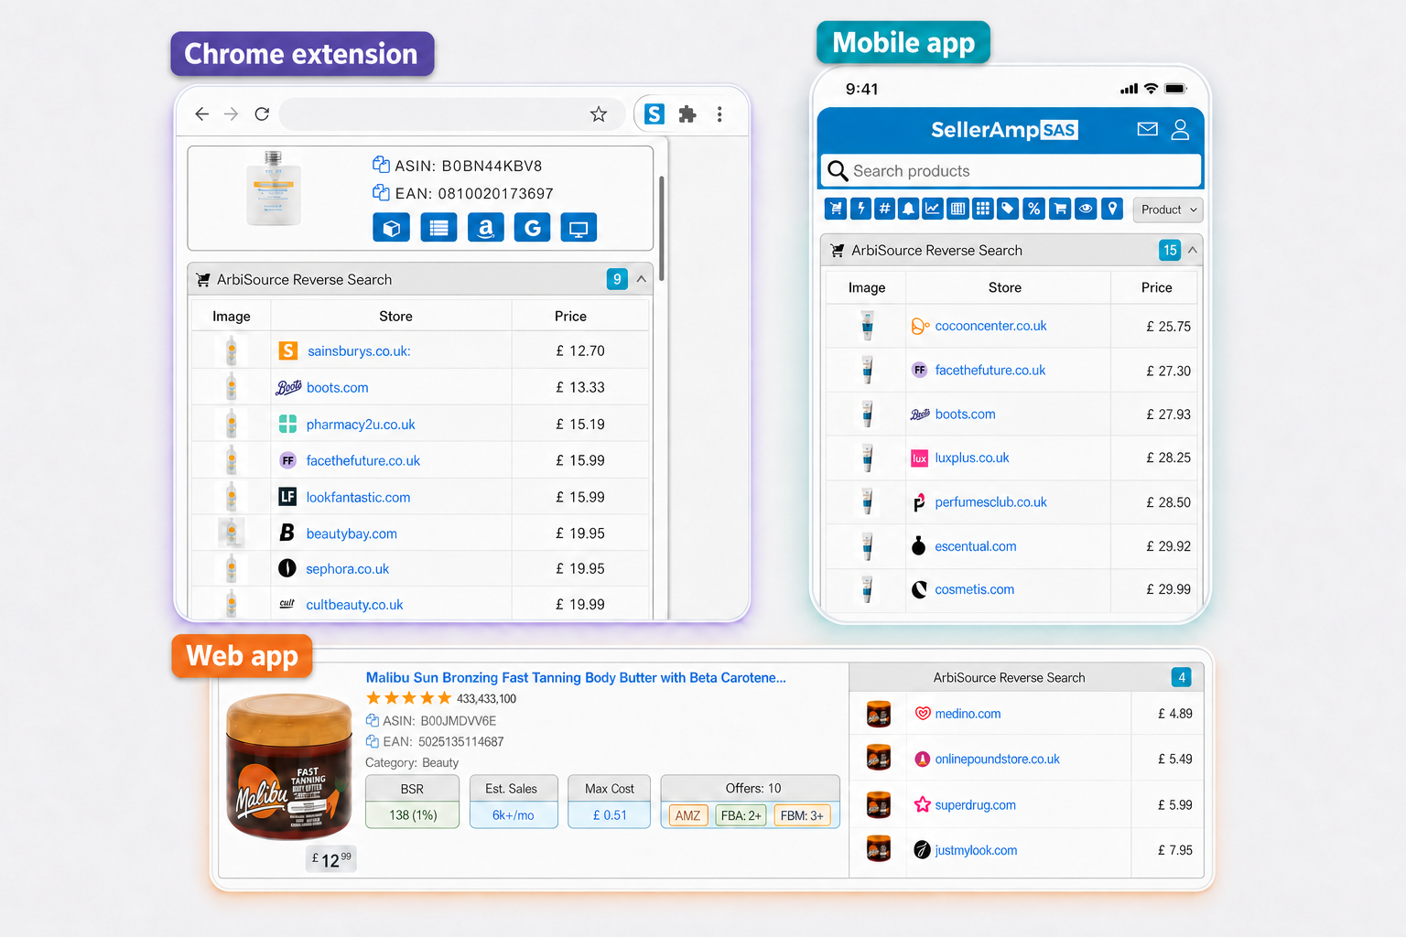
Task: Open the medino.com store link
Action: [968, 714]
